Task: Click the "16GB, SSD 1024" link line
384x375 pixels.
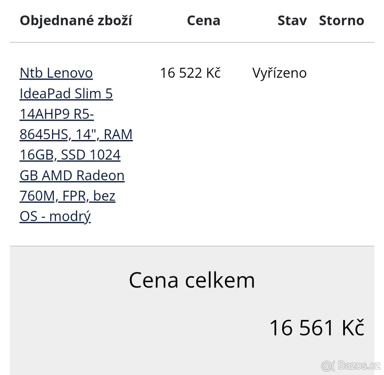Action: (70, 155)
